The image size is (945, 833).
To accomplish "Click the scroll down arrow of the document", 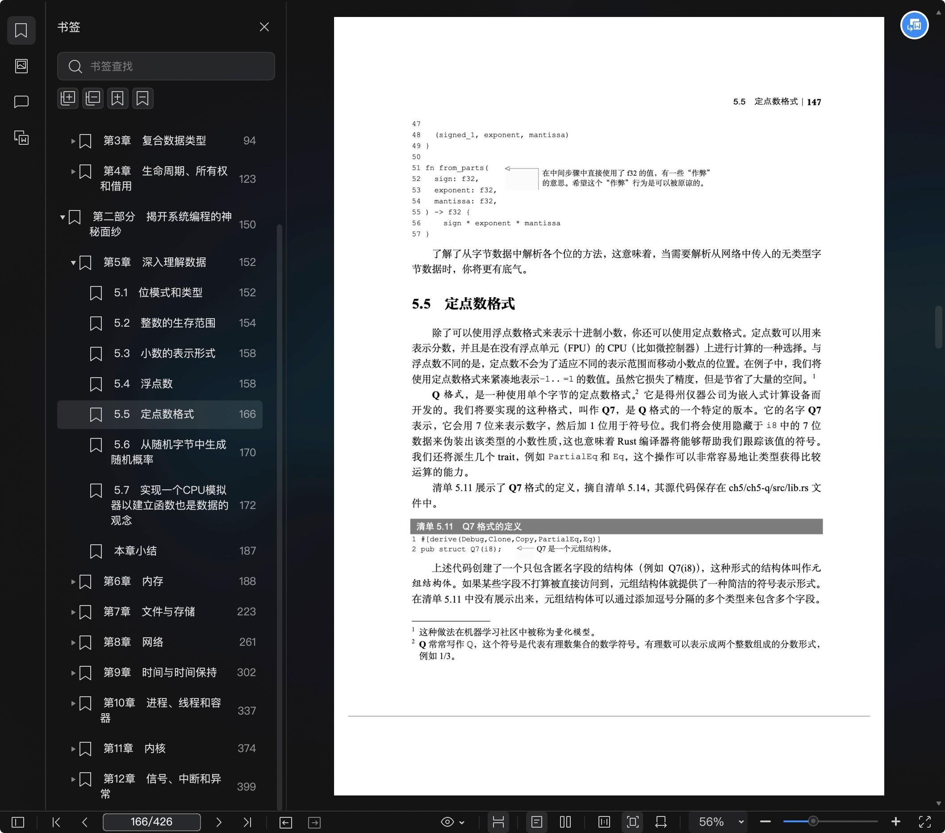I will click(939, 804).
